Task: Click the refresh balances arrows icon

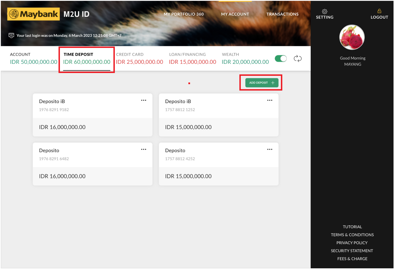Action: pos(298,59)
